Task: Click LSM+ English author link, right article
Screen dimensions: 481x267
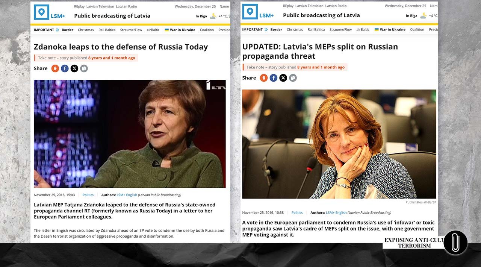Action: pyautogui.click(x=336, y=212)
